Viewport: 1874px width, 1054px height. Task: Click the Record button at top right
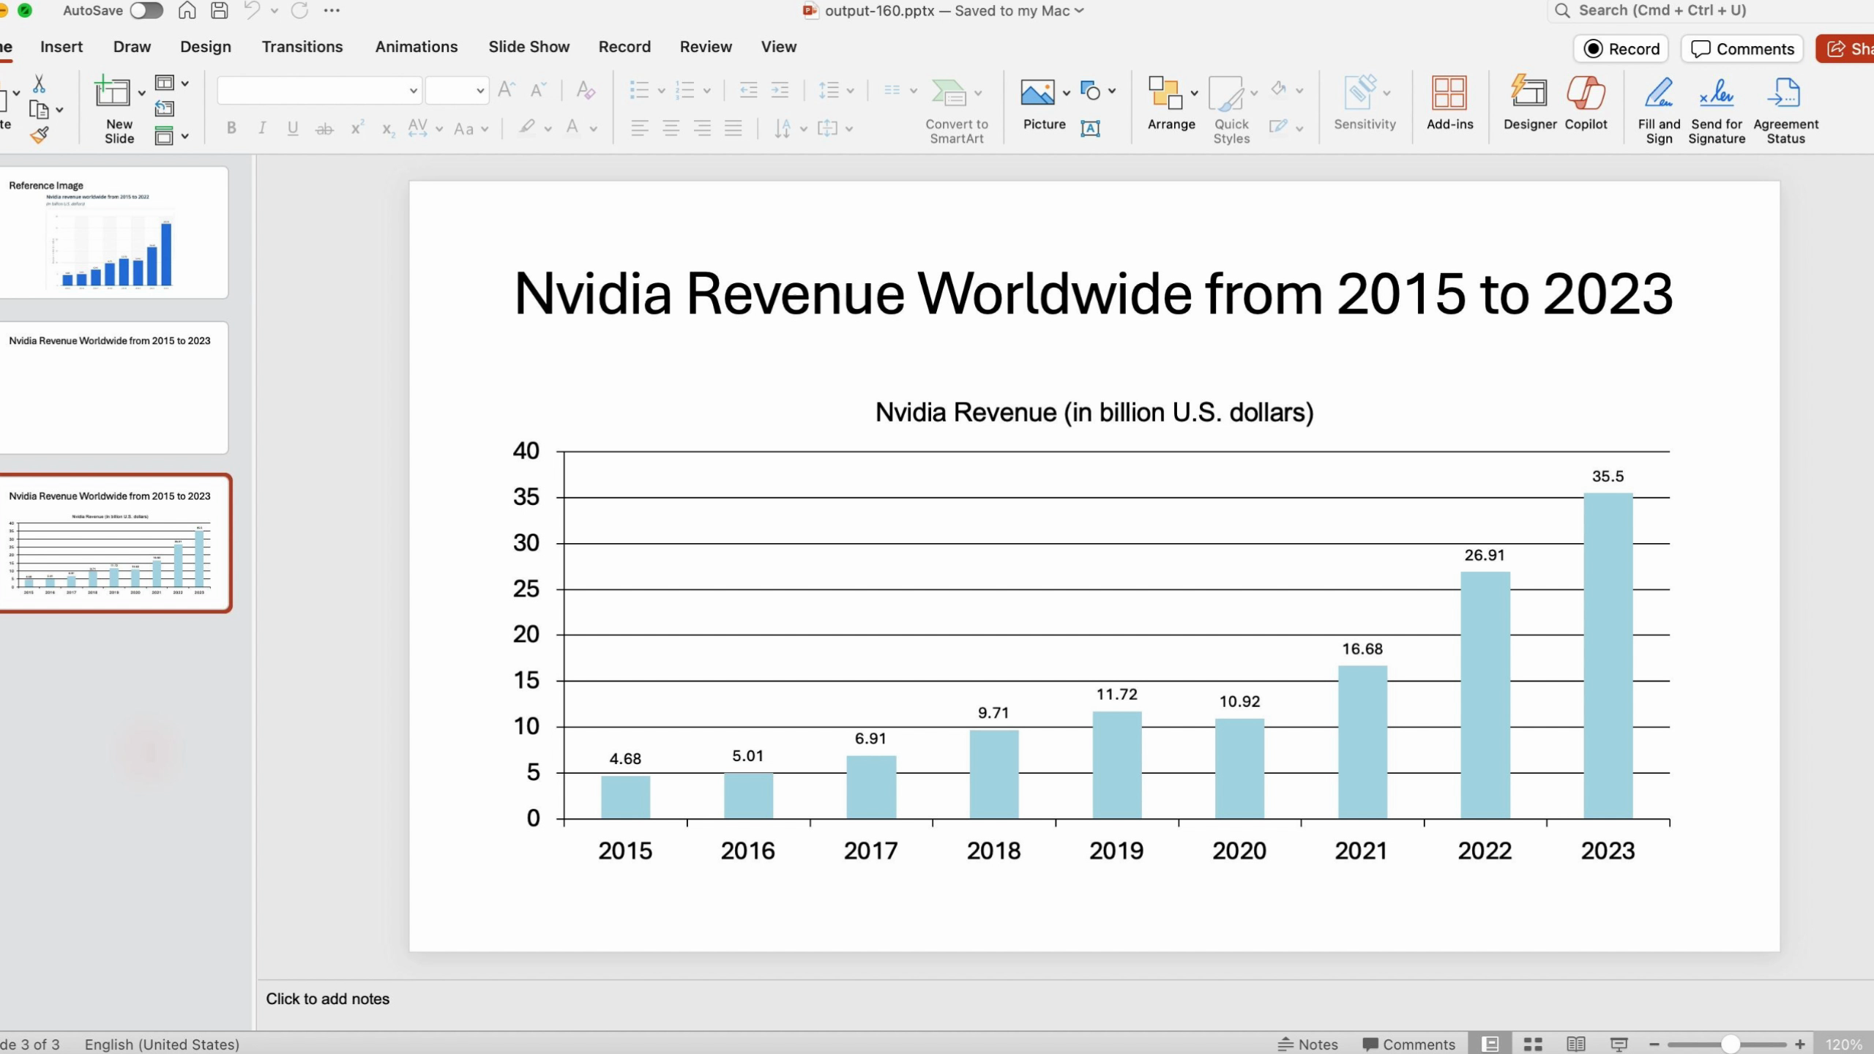point(1621,49)
